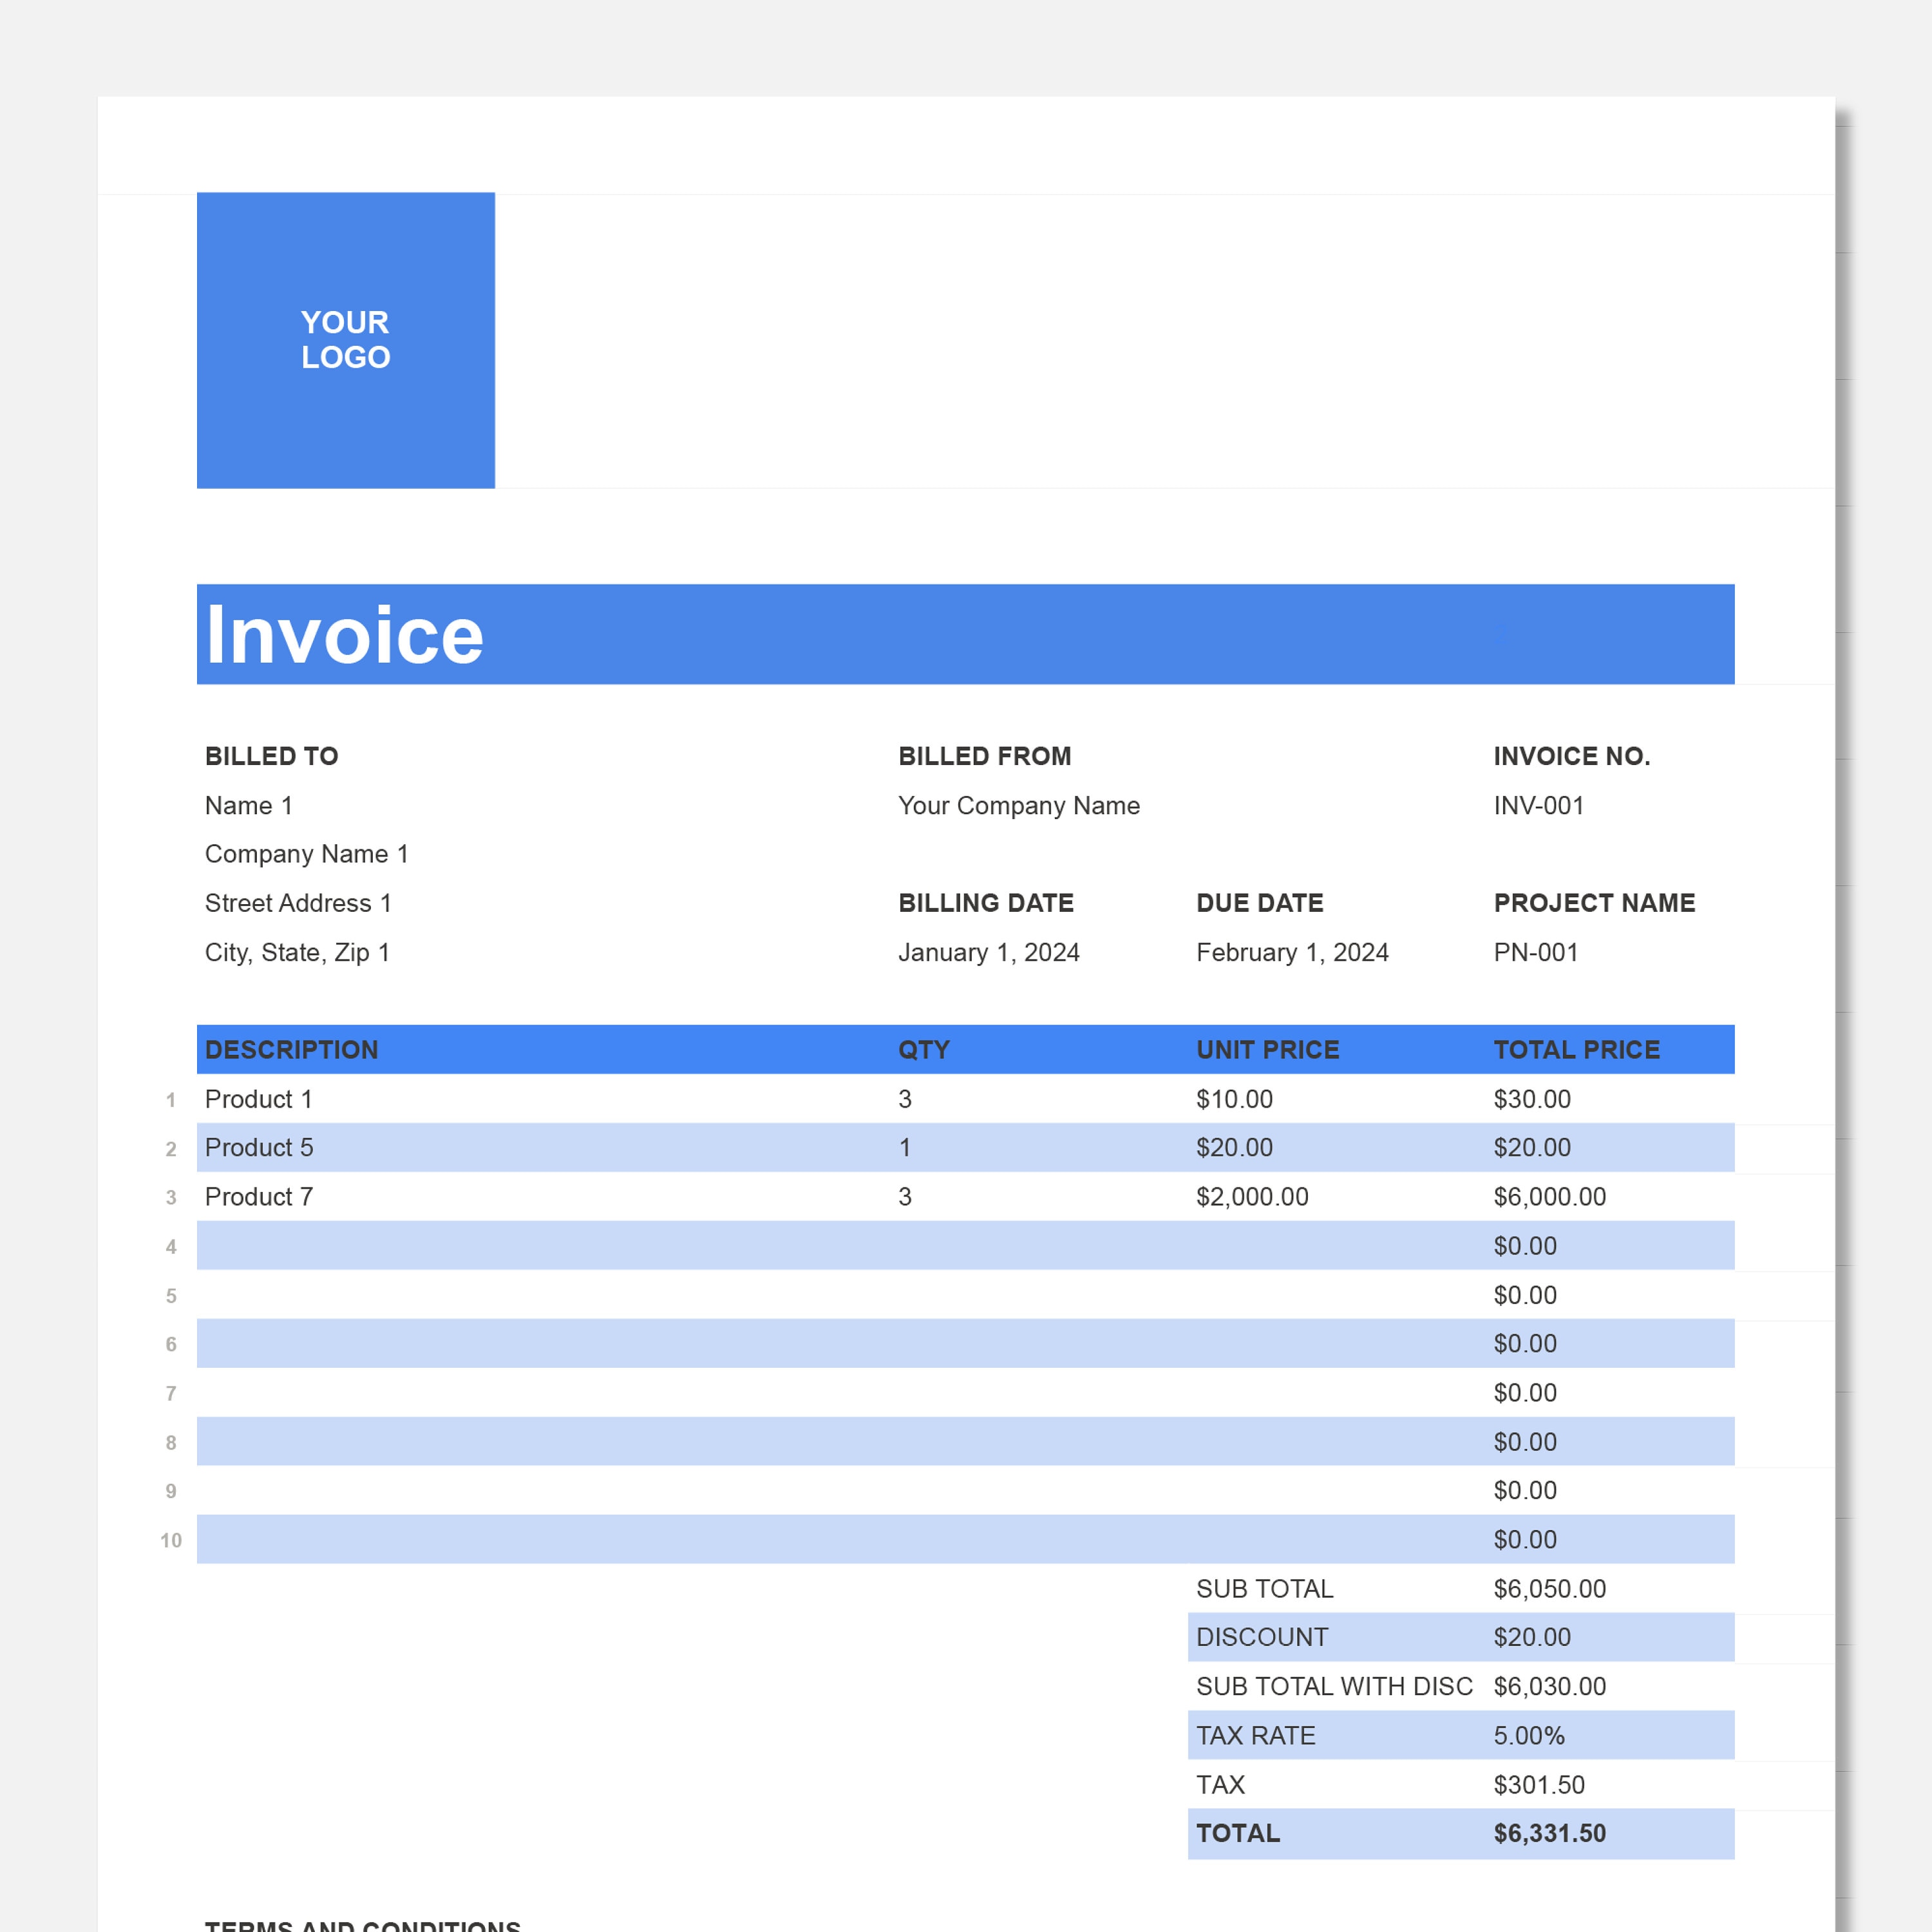The width and height of the screenshot is (1932, 1932).
Task: Select the invoice number INV-001
Action: 1537,805
